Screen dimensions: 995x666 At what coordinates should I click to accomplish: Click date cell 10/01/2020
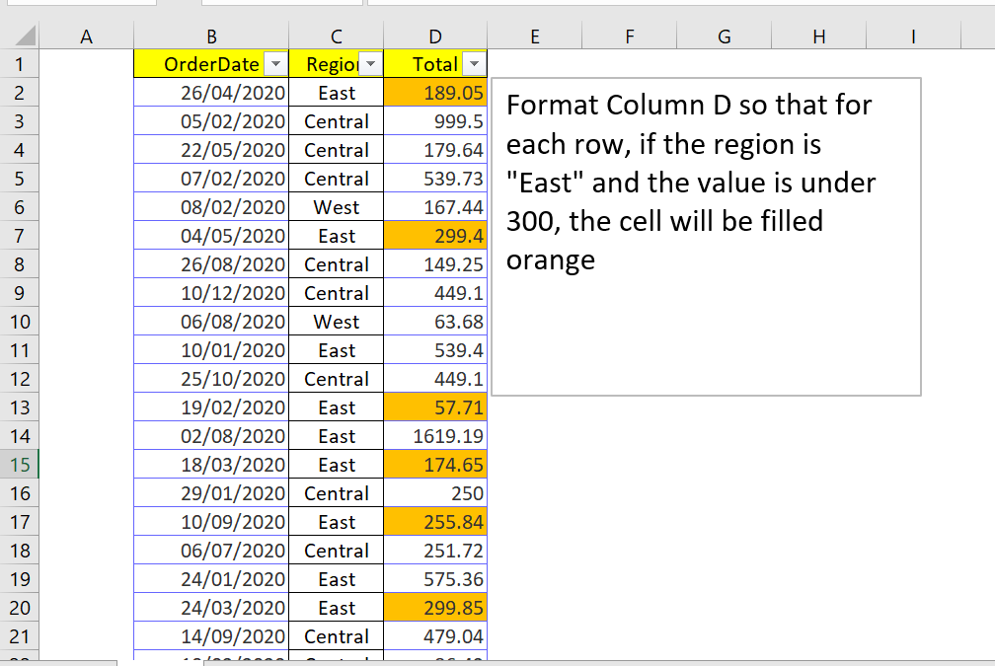[x=211, y=350]
